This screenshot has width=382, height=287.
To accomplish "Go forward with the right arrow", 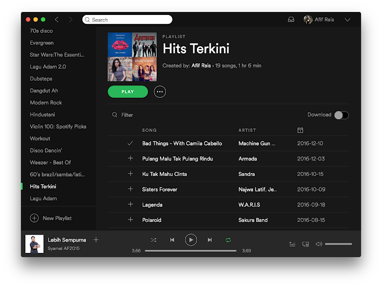I will [70, 20].
